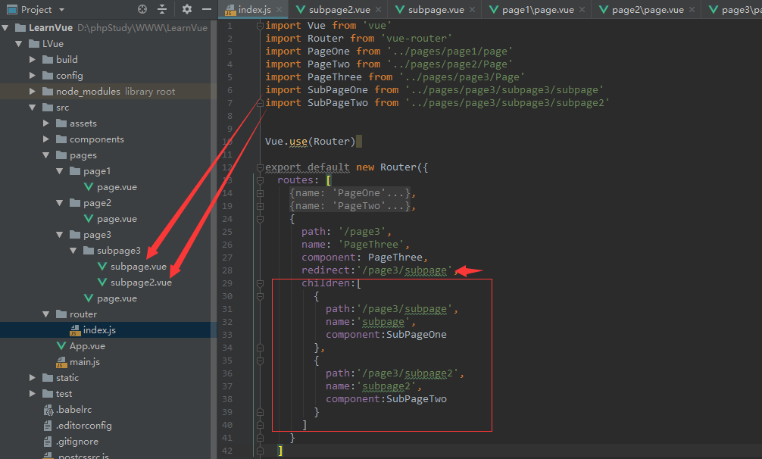This screenshot has width=762, height=459.
Task: Select .babelrc file
Action: pyautogui.click(x=73, y=410)
